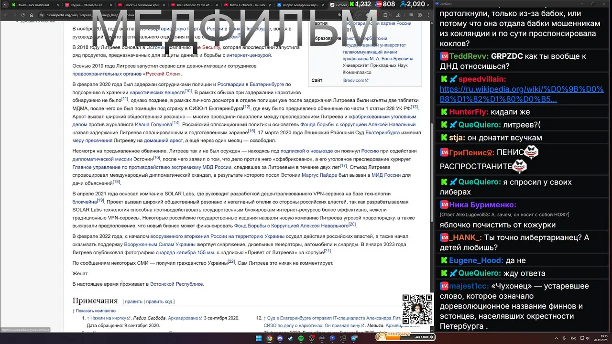Open the Эстонской Республике link
This screenshot has width=612, height=344.
pos(176,284)
